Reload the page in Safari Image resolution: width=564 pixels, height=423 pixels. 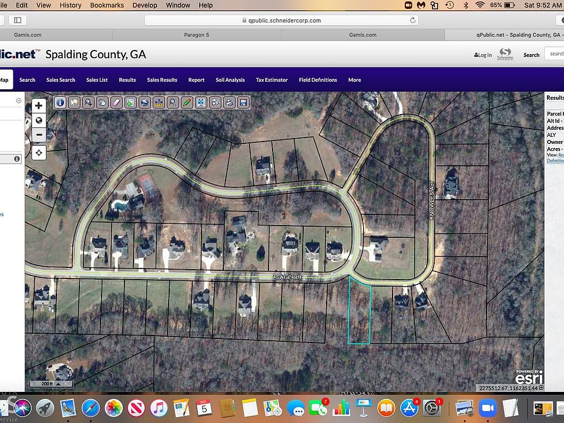pyautogui.click(x=412, y=20)
